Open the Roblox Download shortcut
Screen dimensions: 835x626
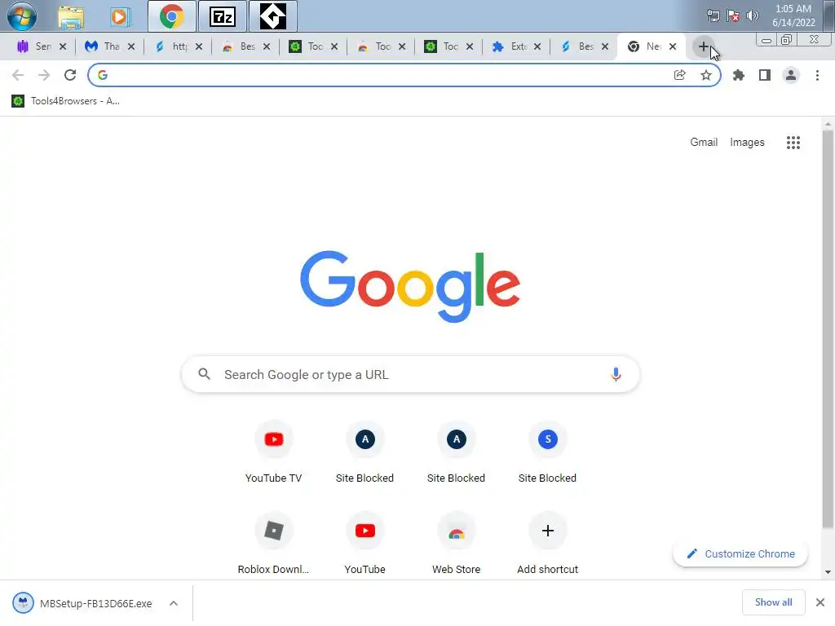click(x=274, y=544)
